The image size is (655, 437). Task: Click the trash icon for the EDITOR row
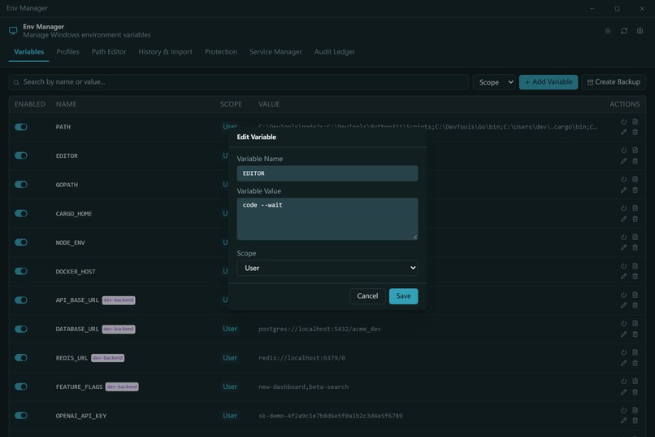635,161
